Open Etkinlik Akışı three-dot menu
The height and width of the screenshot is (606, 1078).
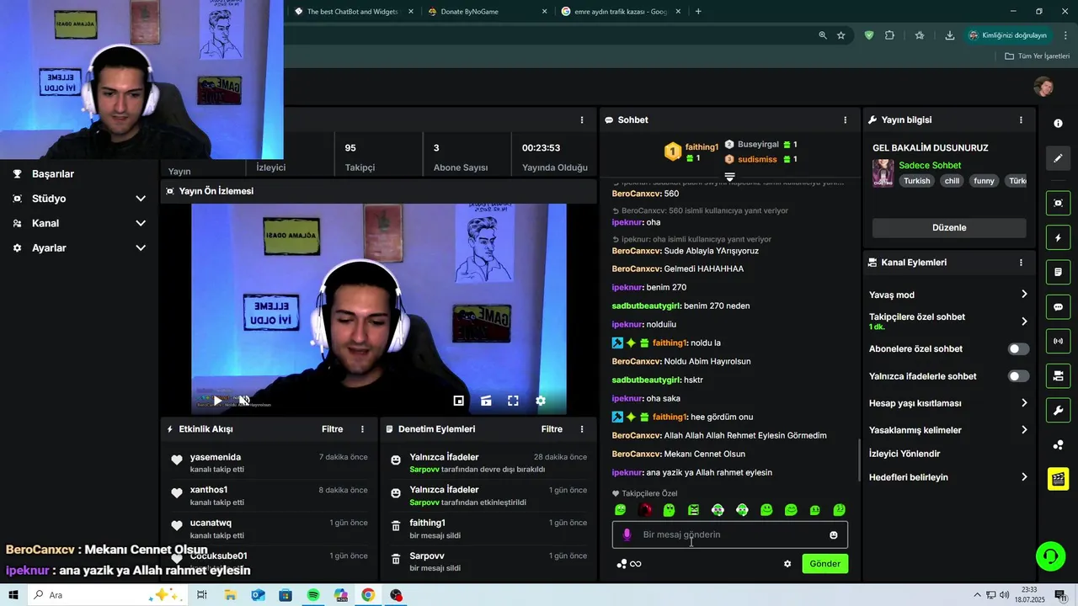coord(363,429)
